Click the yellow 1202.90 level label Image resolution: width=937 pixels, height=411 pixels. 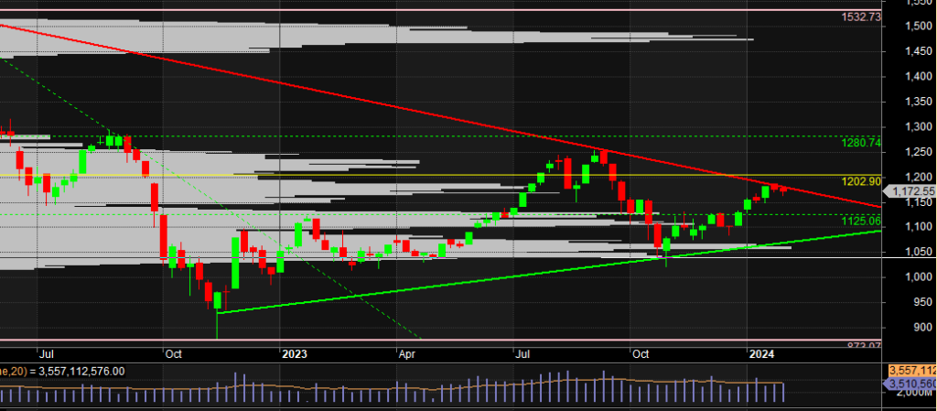click(861, 182)
